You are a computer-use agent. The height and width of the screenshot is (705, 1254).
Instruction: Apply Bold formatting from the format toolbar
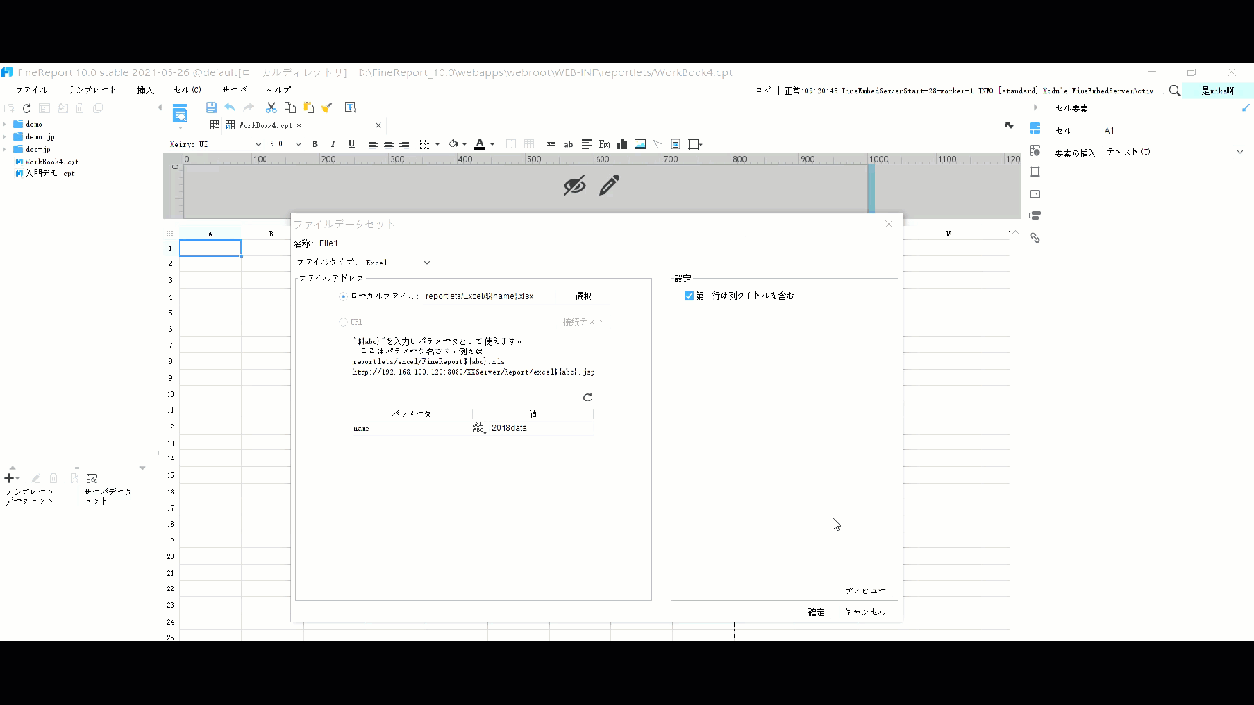pos(314,144)
